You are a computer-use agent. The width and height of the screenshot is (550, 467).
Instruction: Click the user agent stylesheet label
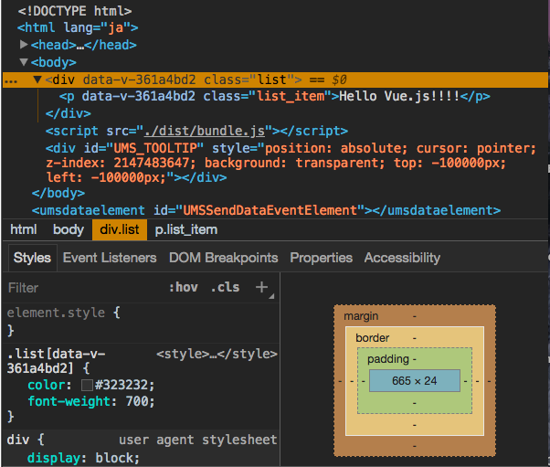(x=198, y=440)
